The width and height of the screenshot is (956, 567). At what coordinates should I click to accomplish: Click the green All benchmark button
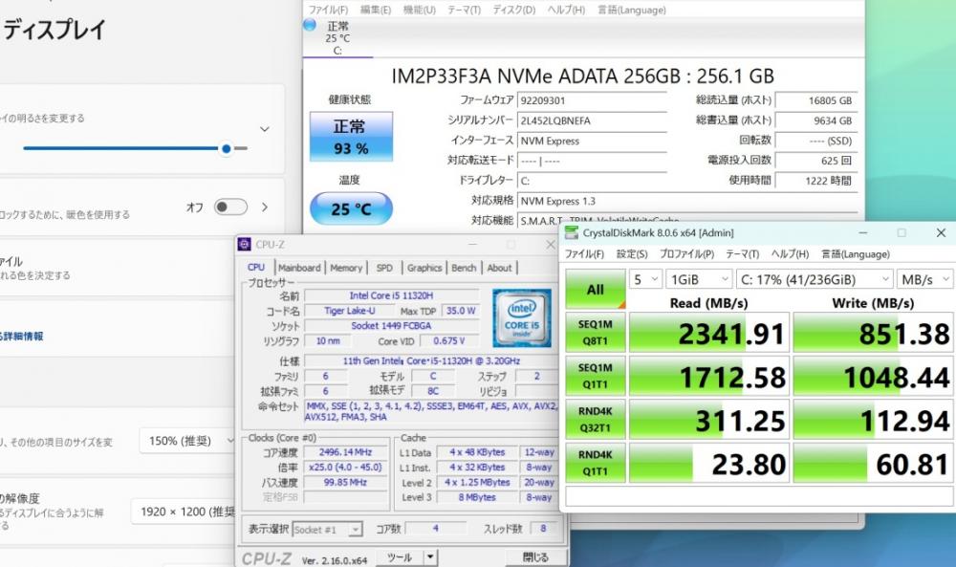[595, 290]
